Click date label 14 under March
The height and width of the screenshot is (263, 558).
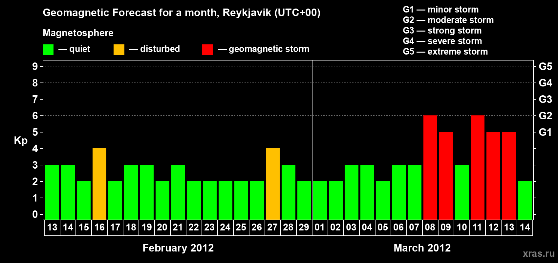(x=525, y=227)
